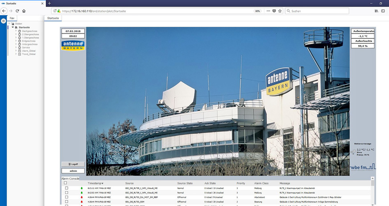The width and height of the screenshot is (389, 206).
Task: Open the Erdgeschoss tree item
Action: [29, 41]
